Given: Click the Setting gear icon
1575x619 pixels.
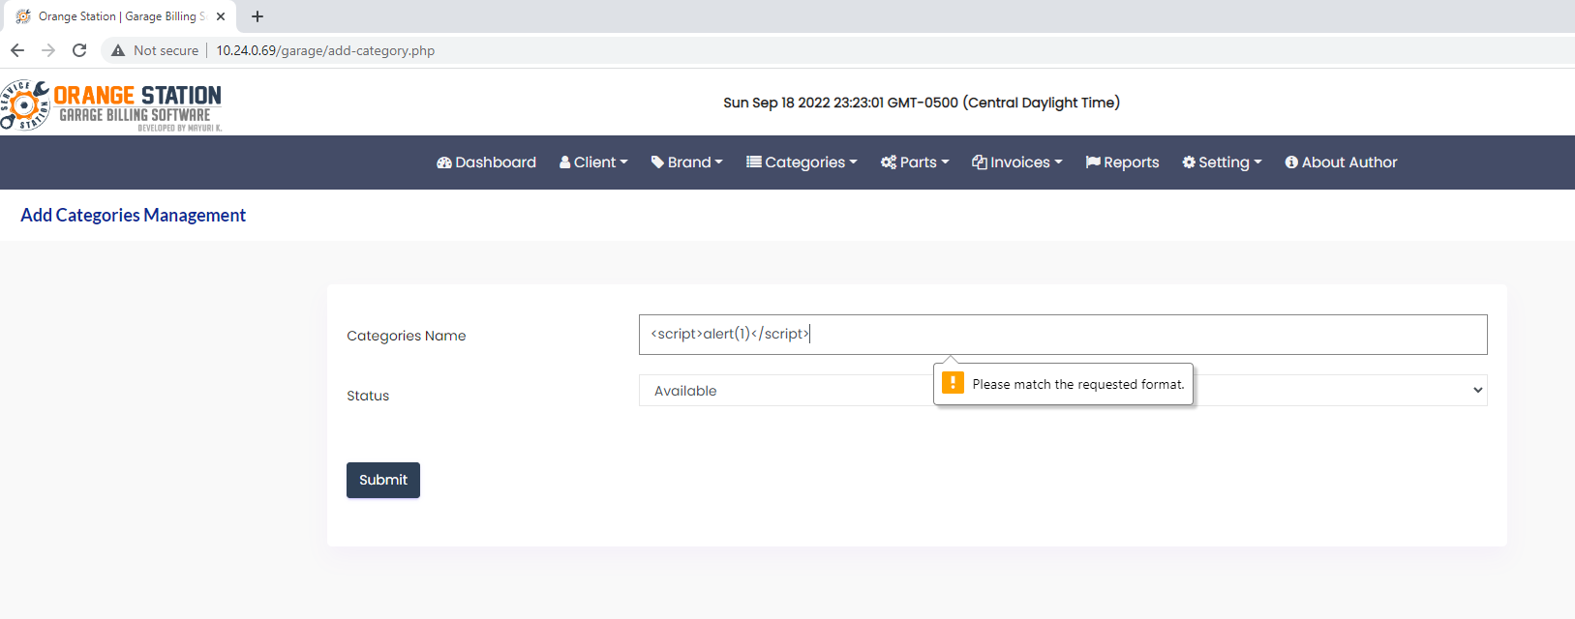Looking at the screenshot, I should [x=1189, y=162].
